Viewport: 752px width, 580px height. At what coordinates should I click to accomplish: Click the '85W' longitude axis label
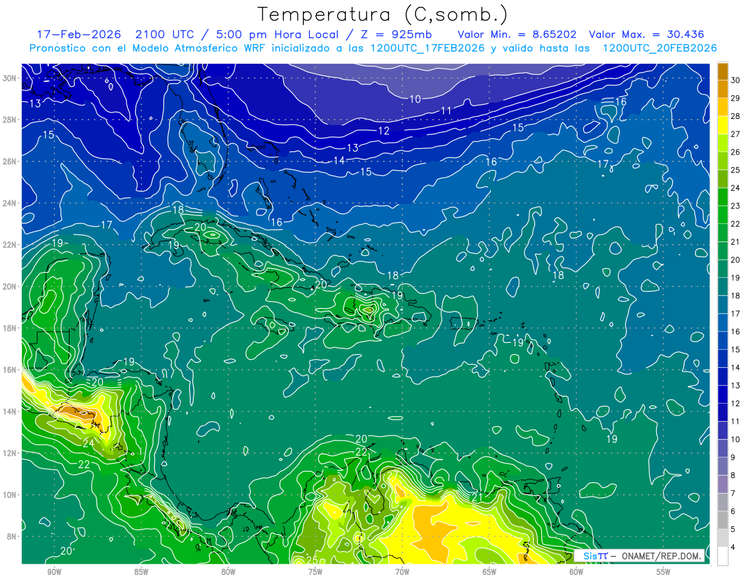[x=141, y=572]
